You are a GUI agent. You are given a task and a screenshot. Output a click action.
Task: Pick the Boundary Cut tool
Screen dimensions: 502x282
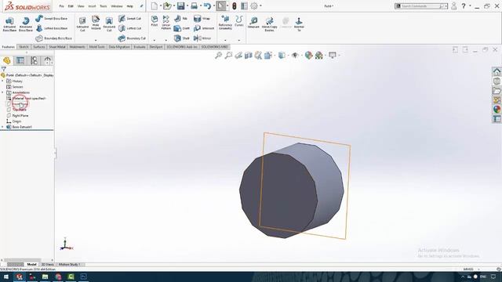pyautogui.click(x=132, y=38)
